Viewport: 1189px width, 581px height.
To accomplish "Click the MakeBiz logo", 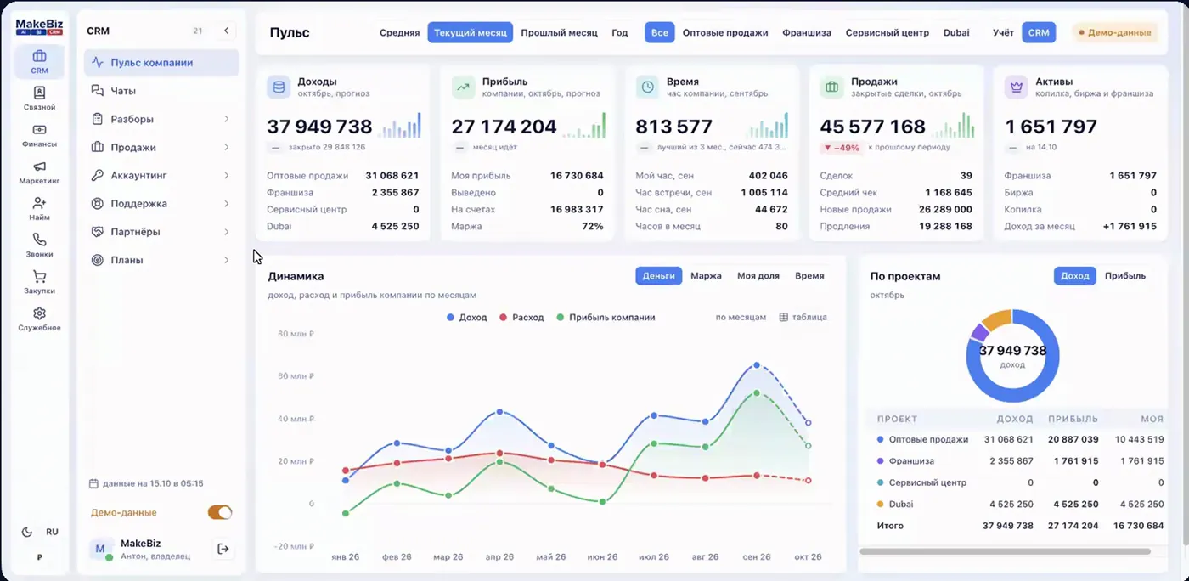I will point(39,26).
